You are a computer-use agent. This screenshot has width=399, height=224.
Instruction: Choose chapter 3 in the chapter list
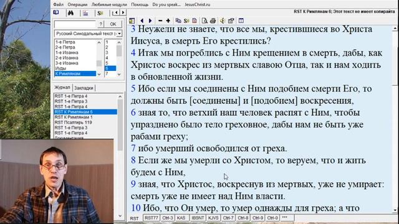tap(110, 52)
